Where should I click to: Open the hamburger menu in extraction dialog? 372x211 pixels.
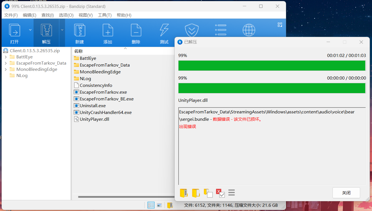click(x=232, y=193)
